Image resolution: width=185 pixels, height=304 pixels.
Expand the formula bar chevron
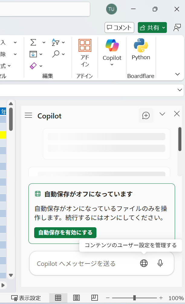180,90
